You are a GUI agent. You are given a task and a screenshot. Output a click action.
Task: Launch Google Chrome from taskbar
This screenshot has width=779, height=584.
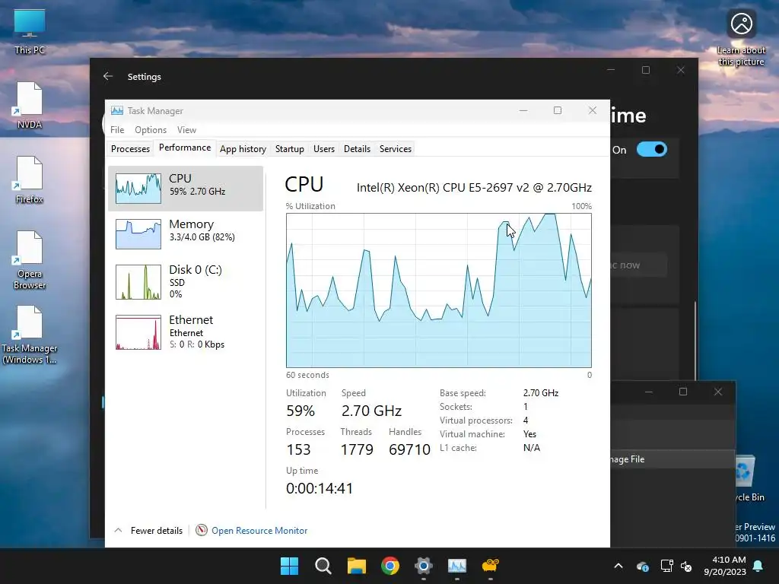click(x=390, y=566)
